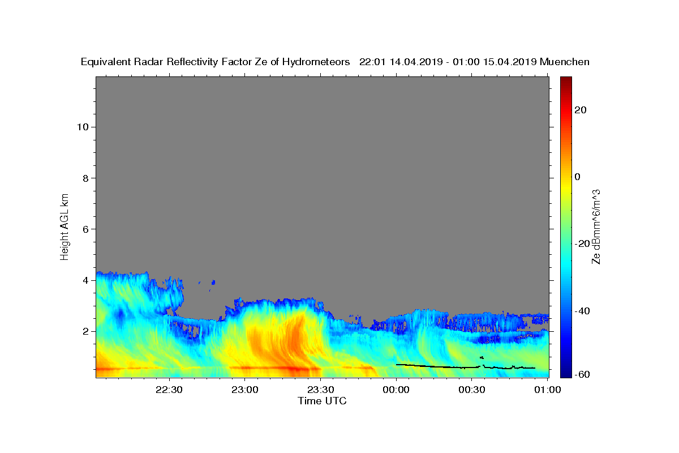Click the height tick label 10
679x453 pixels.
[83, 127]
